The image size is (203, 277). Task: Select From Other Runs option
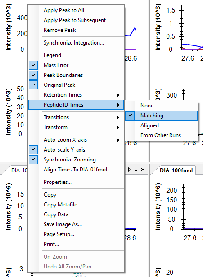coord(161,135)
